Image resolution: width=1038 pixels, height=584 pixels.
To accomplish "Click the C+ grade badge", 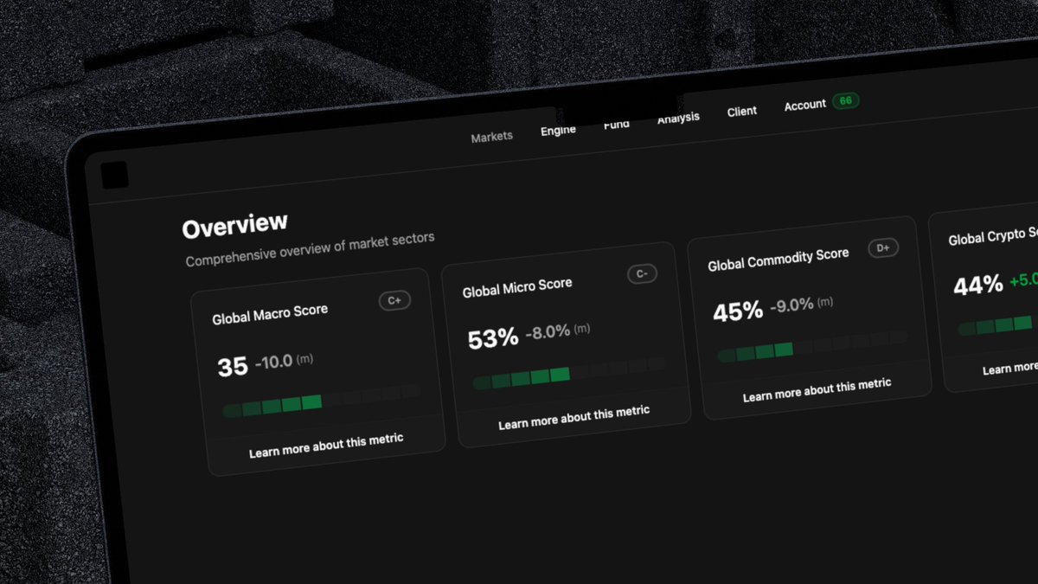I will [394, 301].
